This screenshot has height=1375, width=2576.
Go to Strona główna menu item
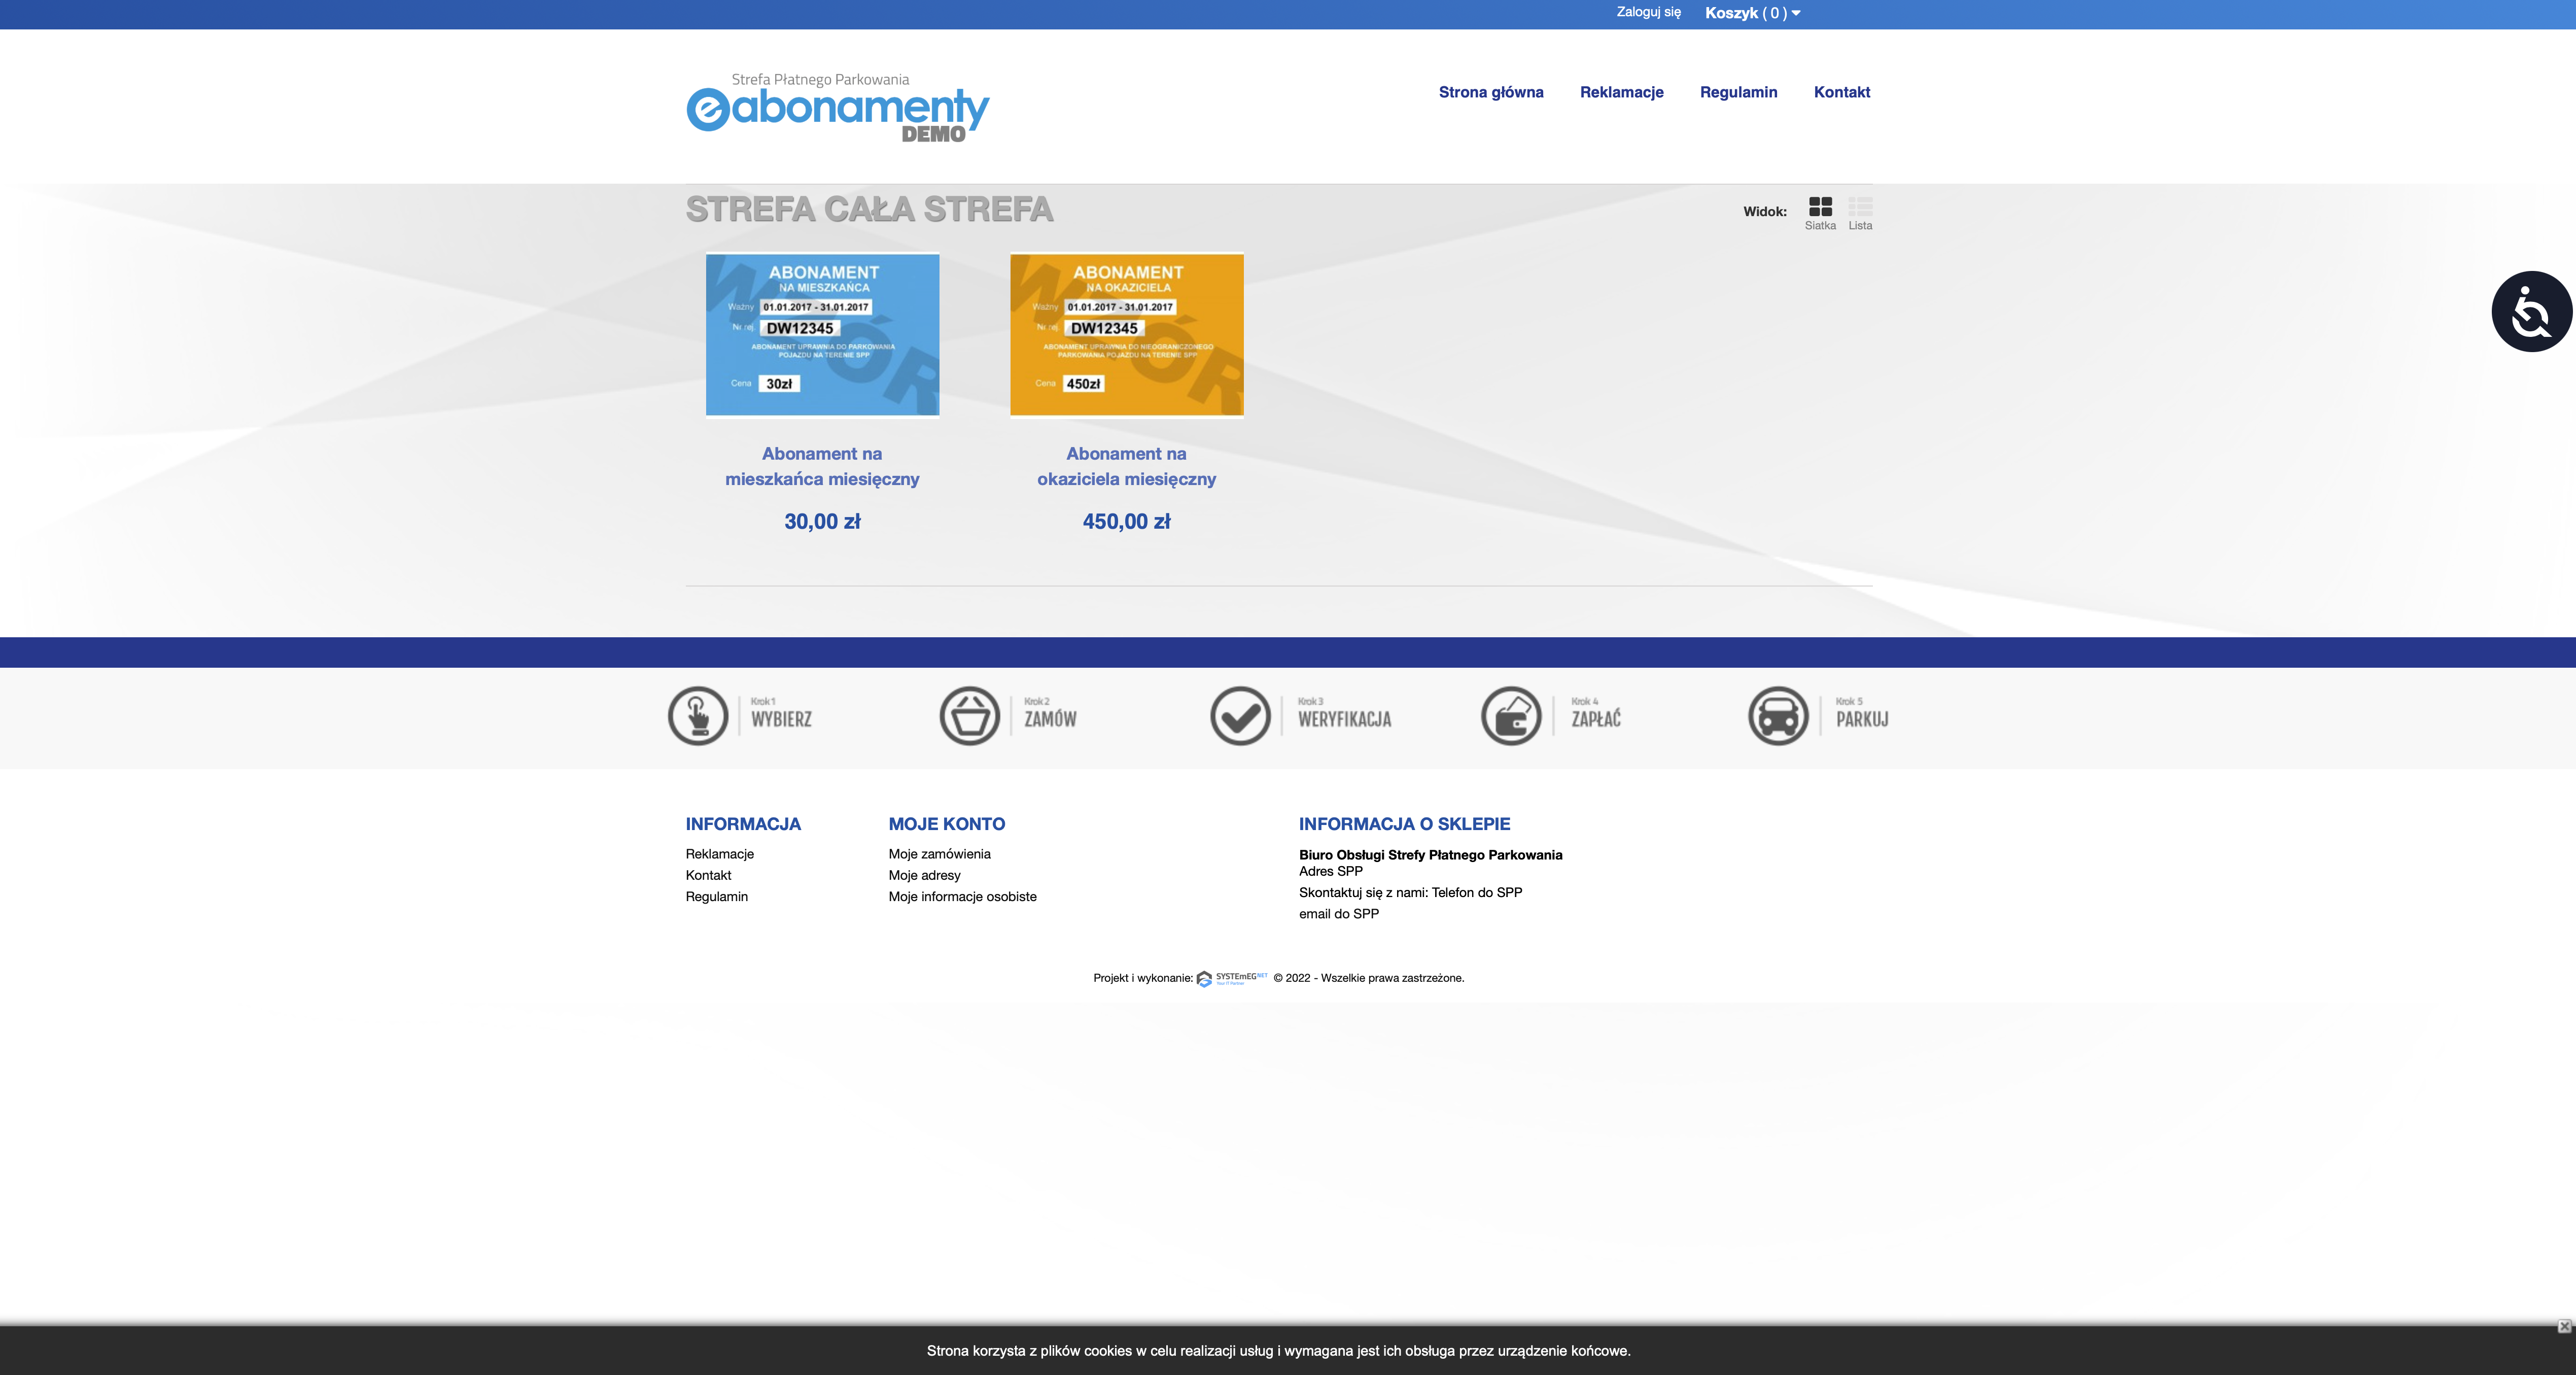click(x=1491, y=92)
